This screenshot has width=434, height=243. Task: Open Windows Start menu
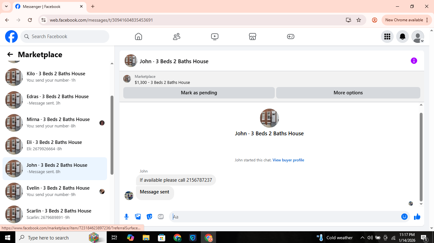7,238
